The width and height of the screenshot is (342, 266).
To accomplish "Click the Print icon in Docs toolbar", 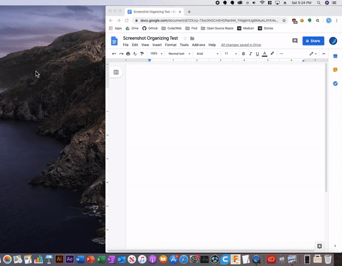I will (128, 54).
